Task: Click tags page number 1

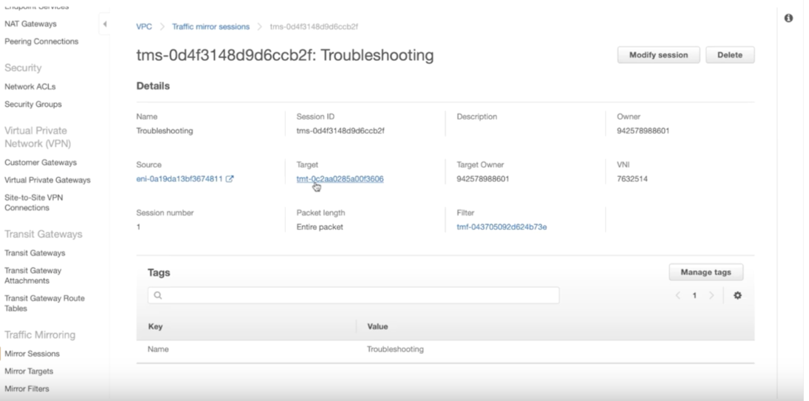Action: (x=694, y=295)
